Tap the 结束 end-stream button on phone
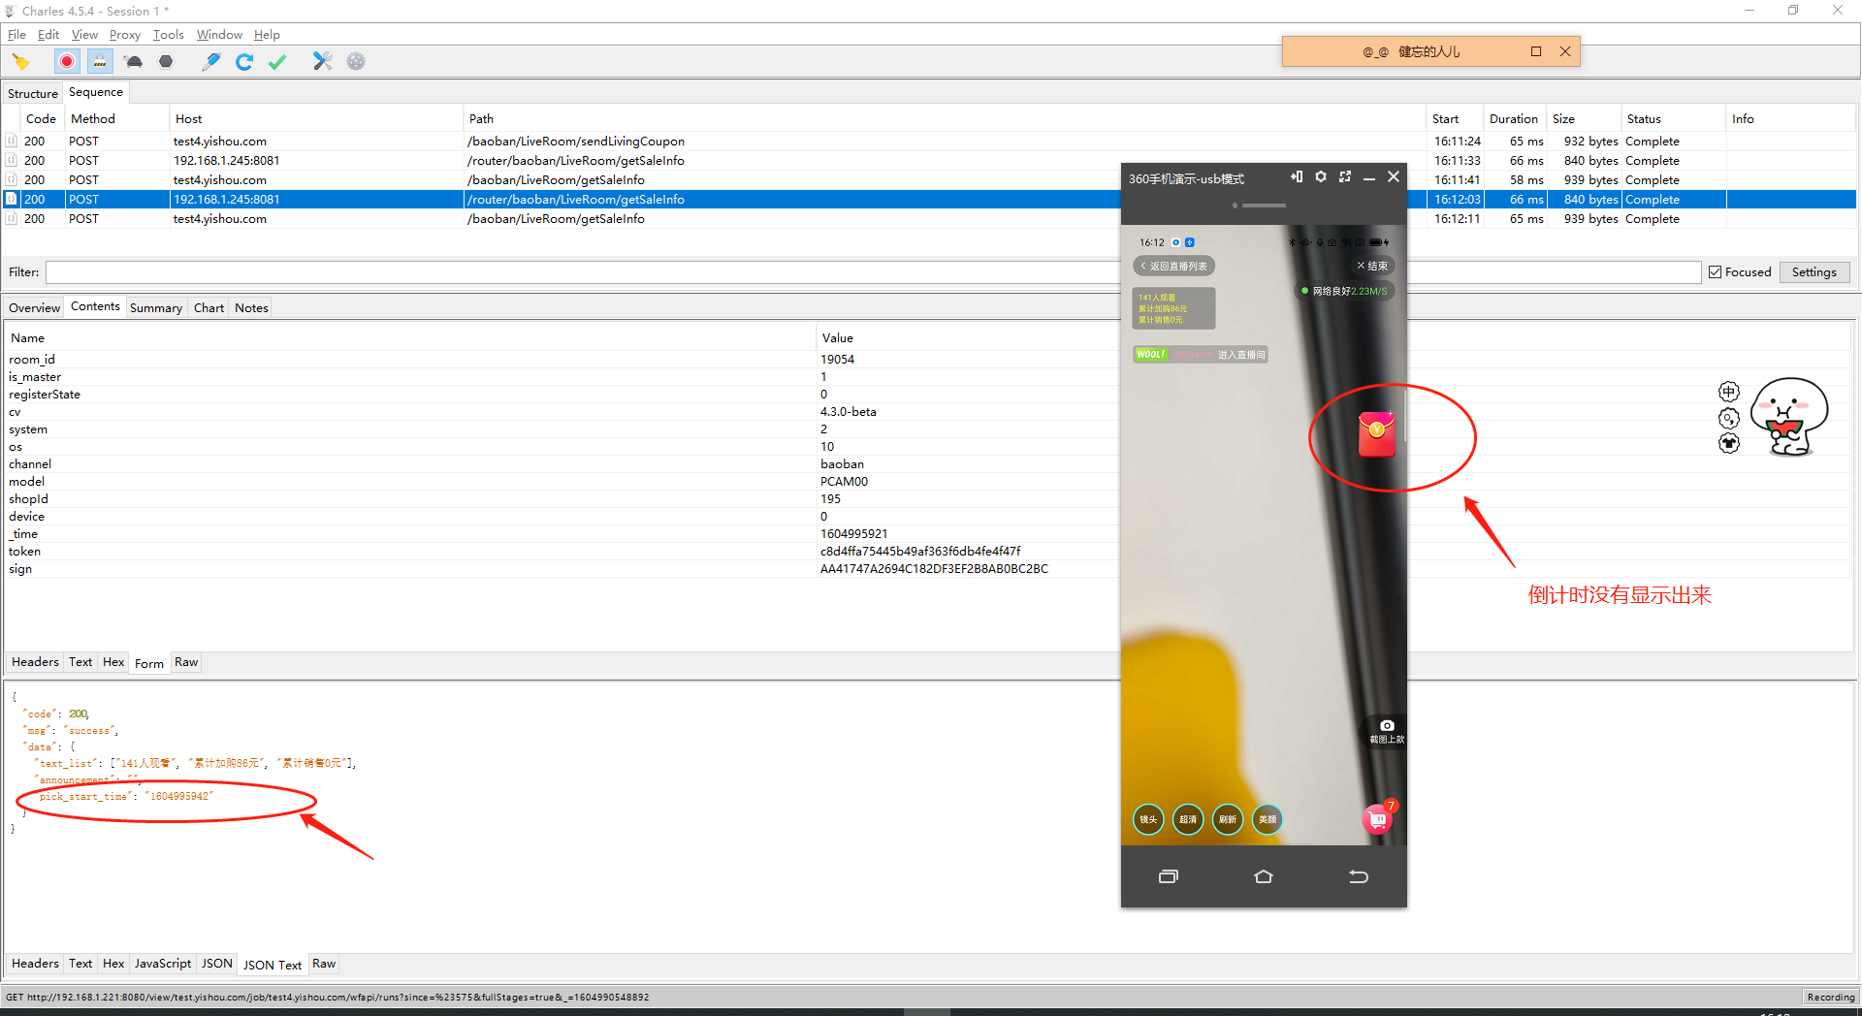The image size is (1862, 1016). tap(1372, 266)
